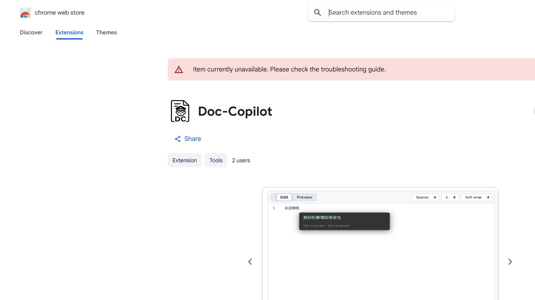Advance to the next screenshot arrow
Viewport: 535px width, 300px height.
[x=510, y=262]
